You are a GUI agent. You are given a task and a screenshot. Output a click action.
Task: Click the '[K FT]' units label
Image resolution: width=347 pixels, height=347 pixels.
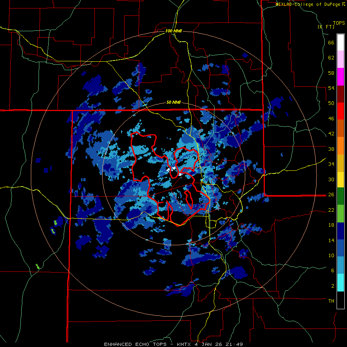tap(326, 27)
